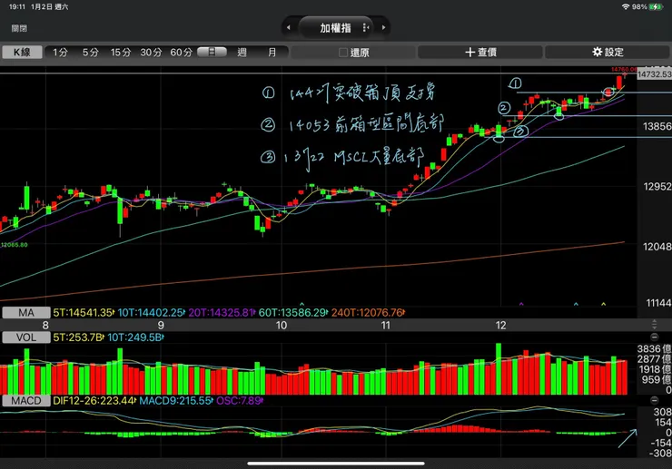The image size is (672, 469).
Task: Switch to 15分 interval
Action: 121,53
